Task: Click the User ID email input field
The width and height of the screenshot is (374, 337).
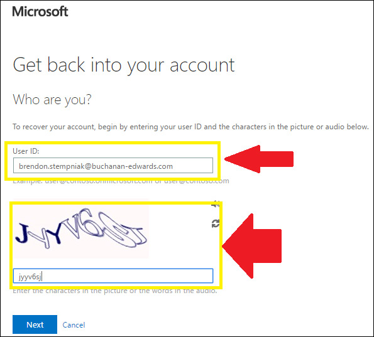Action: pyautogui.click(x=113, y=166)
